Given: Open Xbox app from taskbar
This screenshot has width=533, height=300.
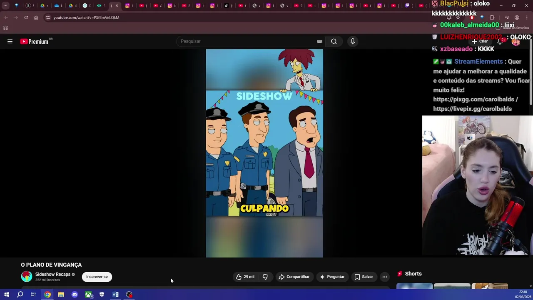Looking at the screenshot, I should 88,295.
